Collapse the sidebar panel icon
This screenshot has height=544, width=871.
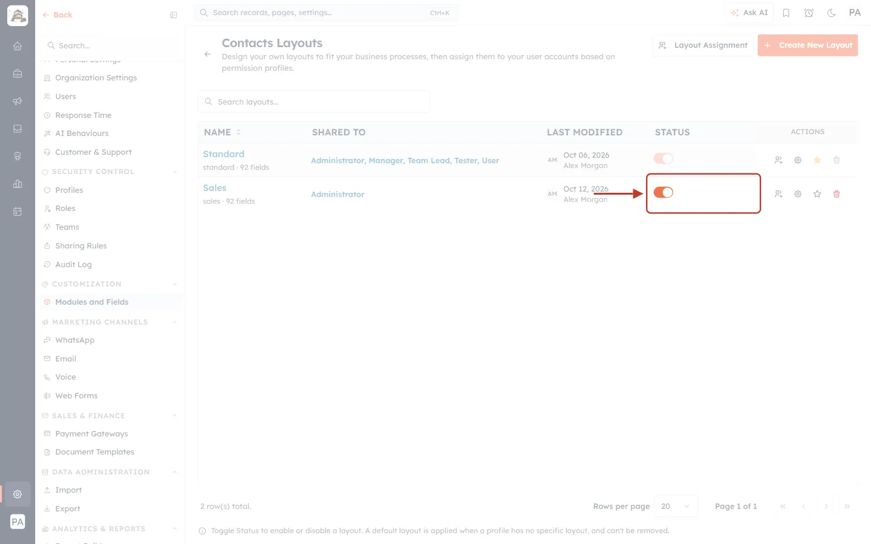coord(174,15)
